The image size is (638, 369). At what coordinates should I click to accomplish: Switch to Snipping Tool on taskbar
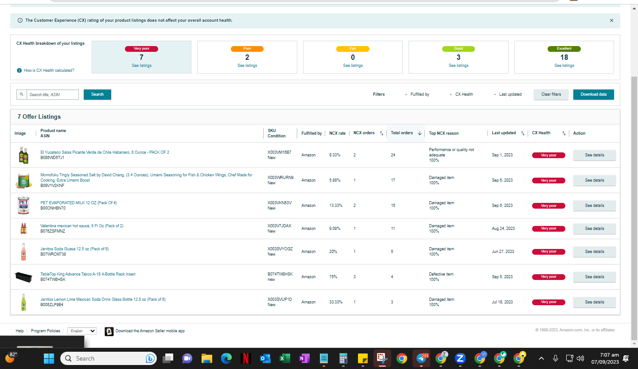click(381, 358)
